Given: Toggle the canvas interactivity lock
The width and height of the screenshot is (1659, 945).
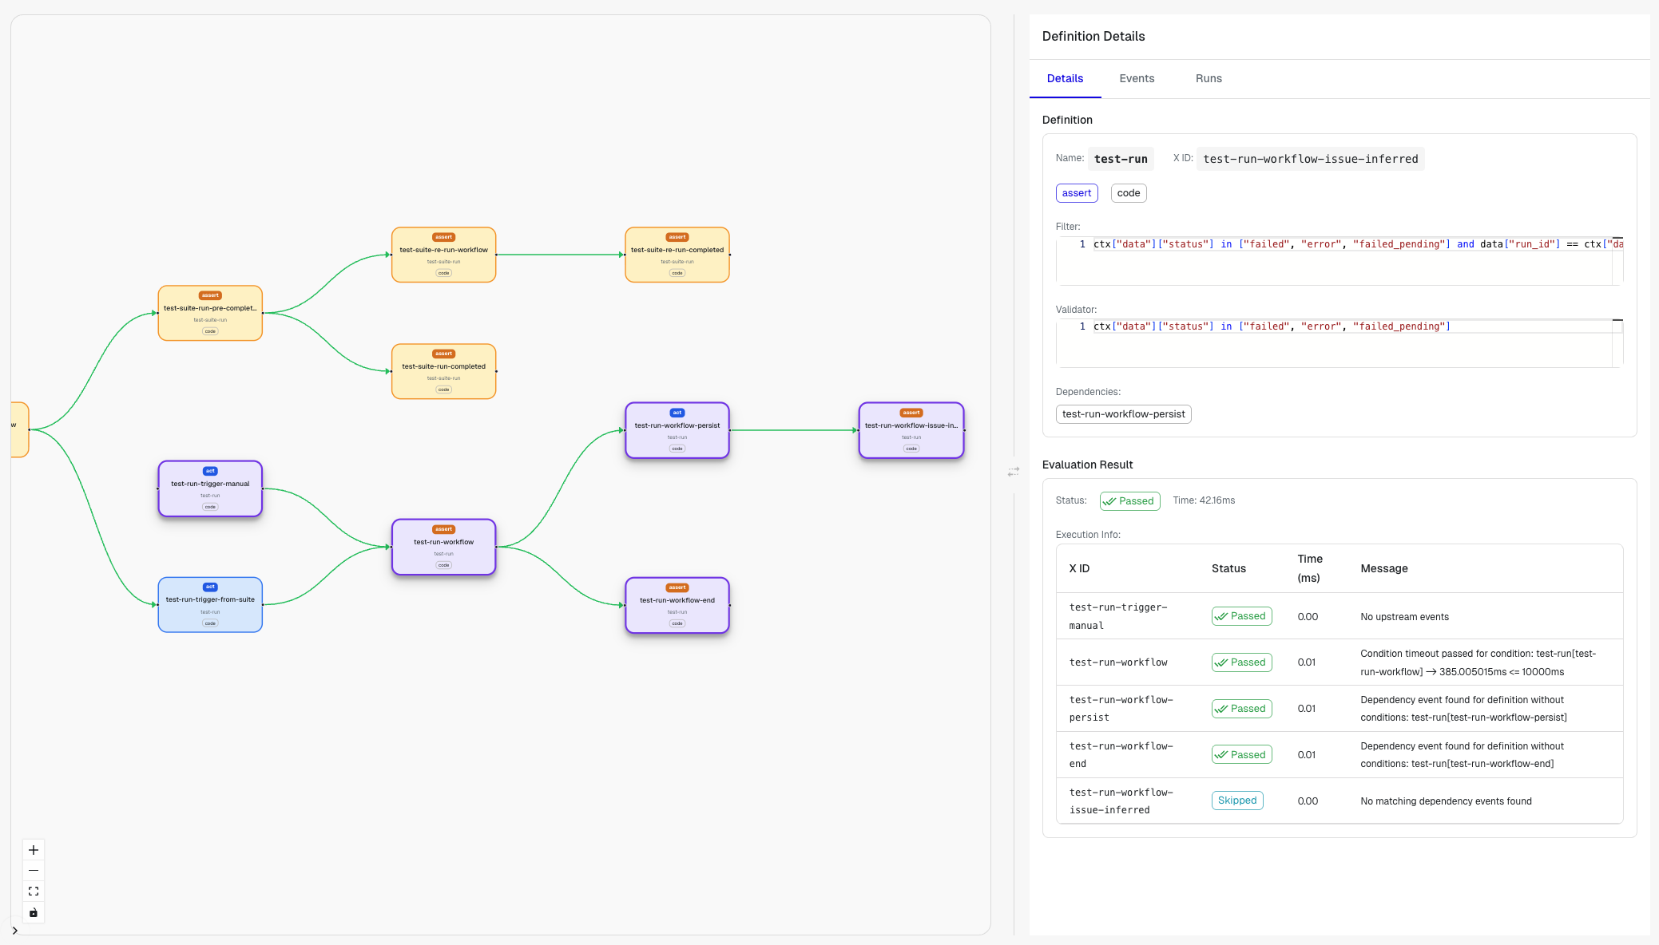Looking at the screenshot, I should [34, 912].
